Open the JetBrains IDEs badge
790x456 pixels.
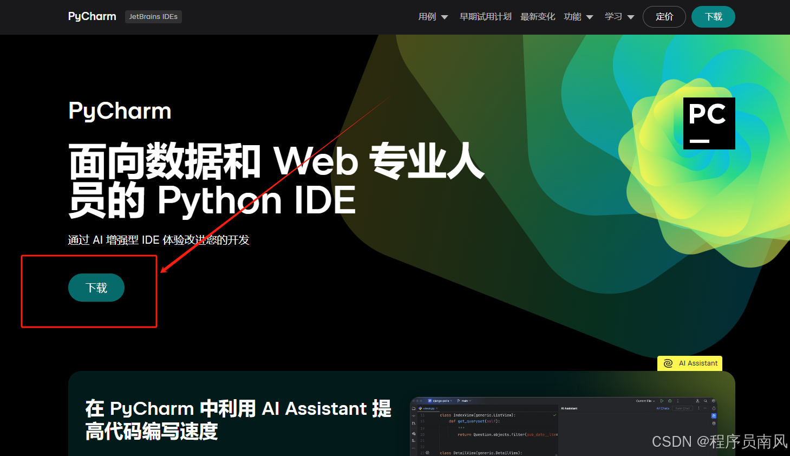point(153,17)
